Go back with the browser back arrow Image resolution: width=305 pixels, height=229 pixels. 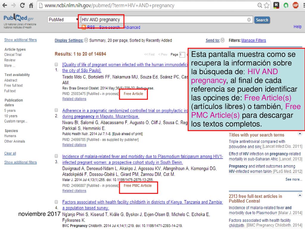5,5
